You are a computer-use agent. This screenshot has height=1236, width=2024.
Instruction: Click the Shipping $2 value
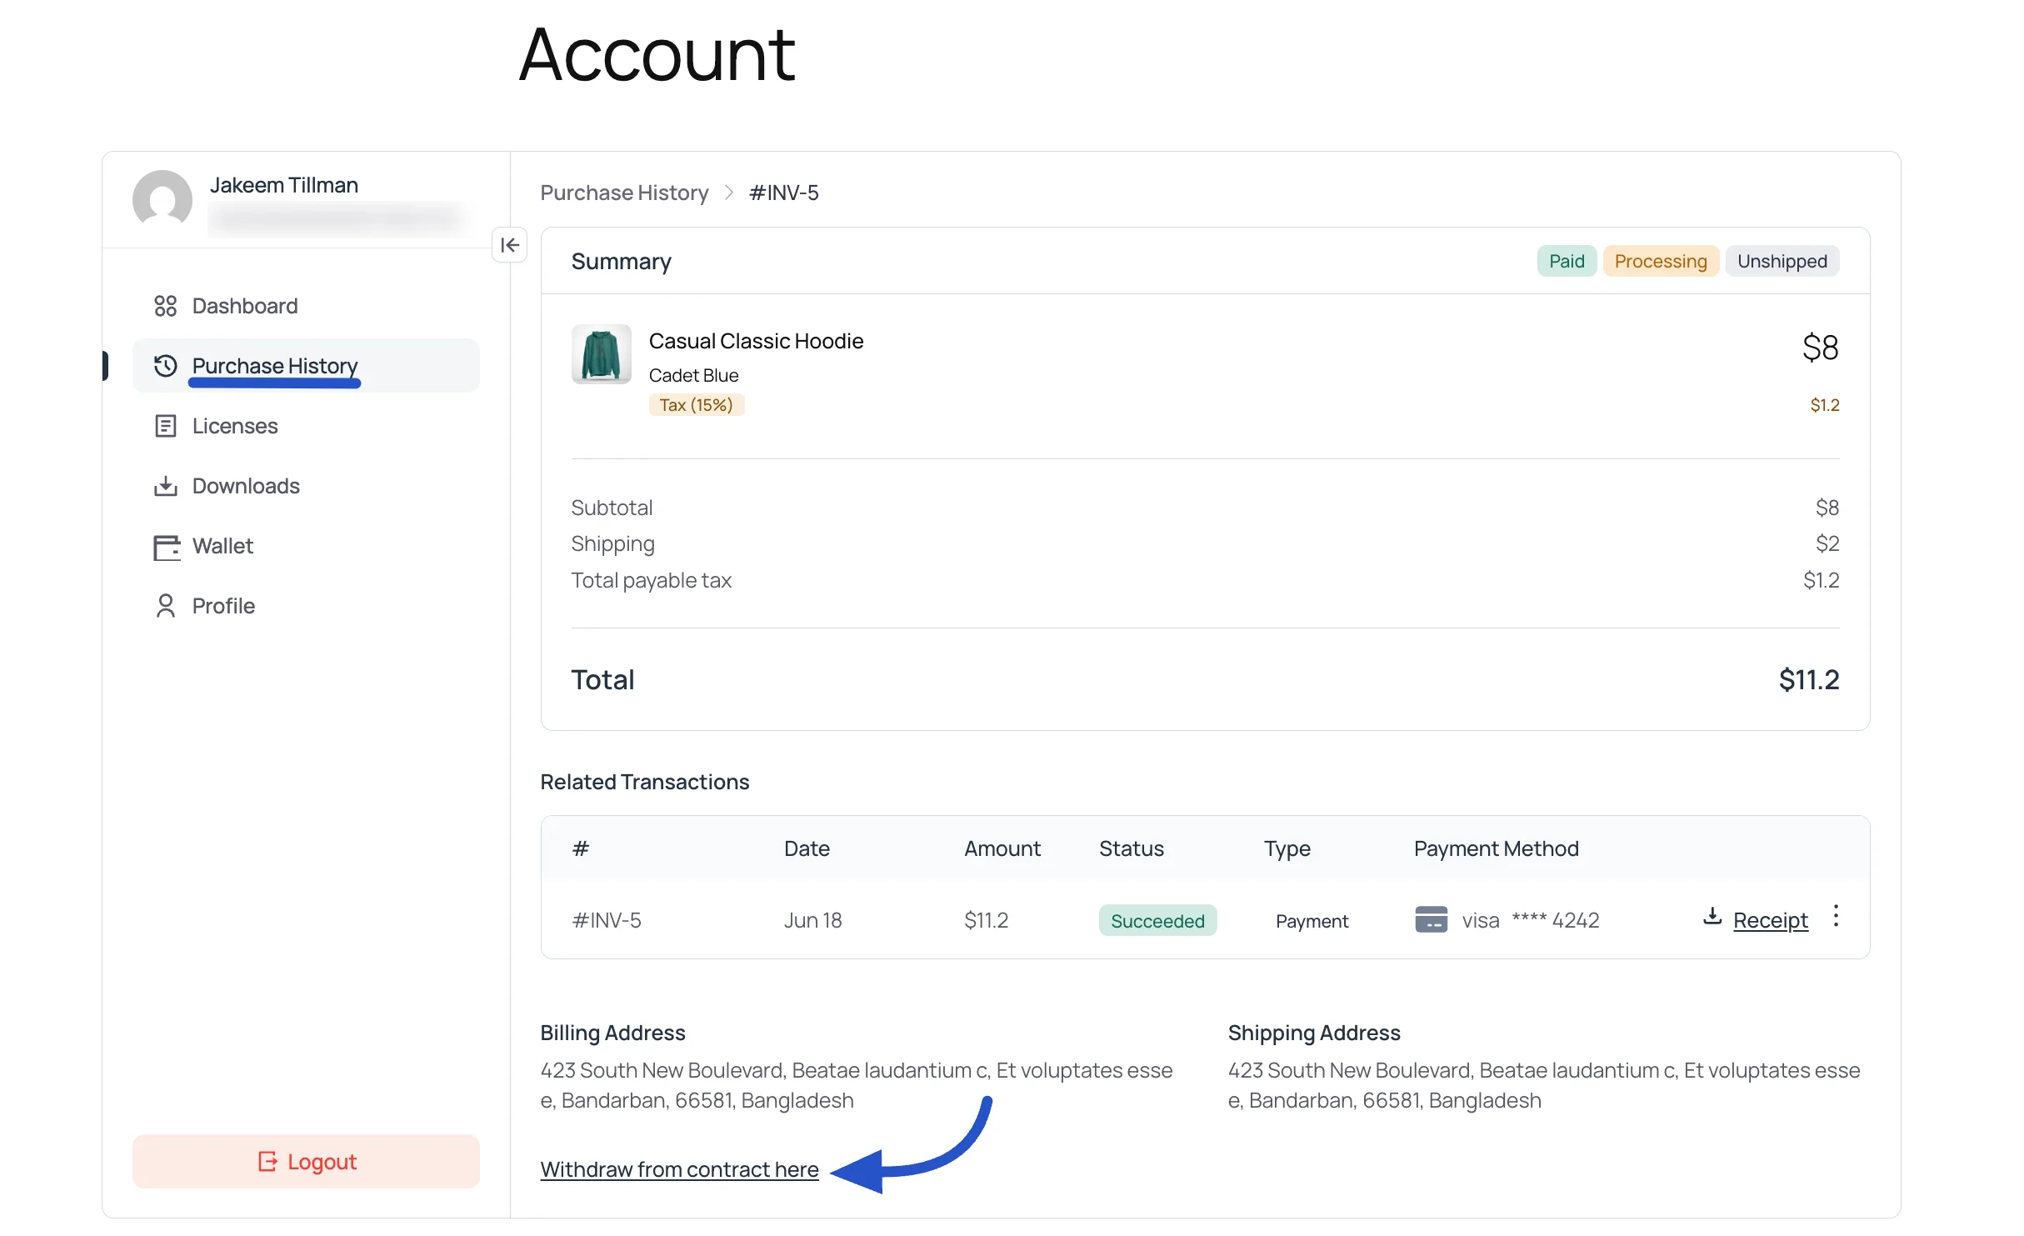pyautogui.click(x=1827, y=543)
